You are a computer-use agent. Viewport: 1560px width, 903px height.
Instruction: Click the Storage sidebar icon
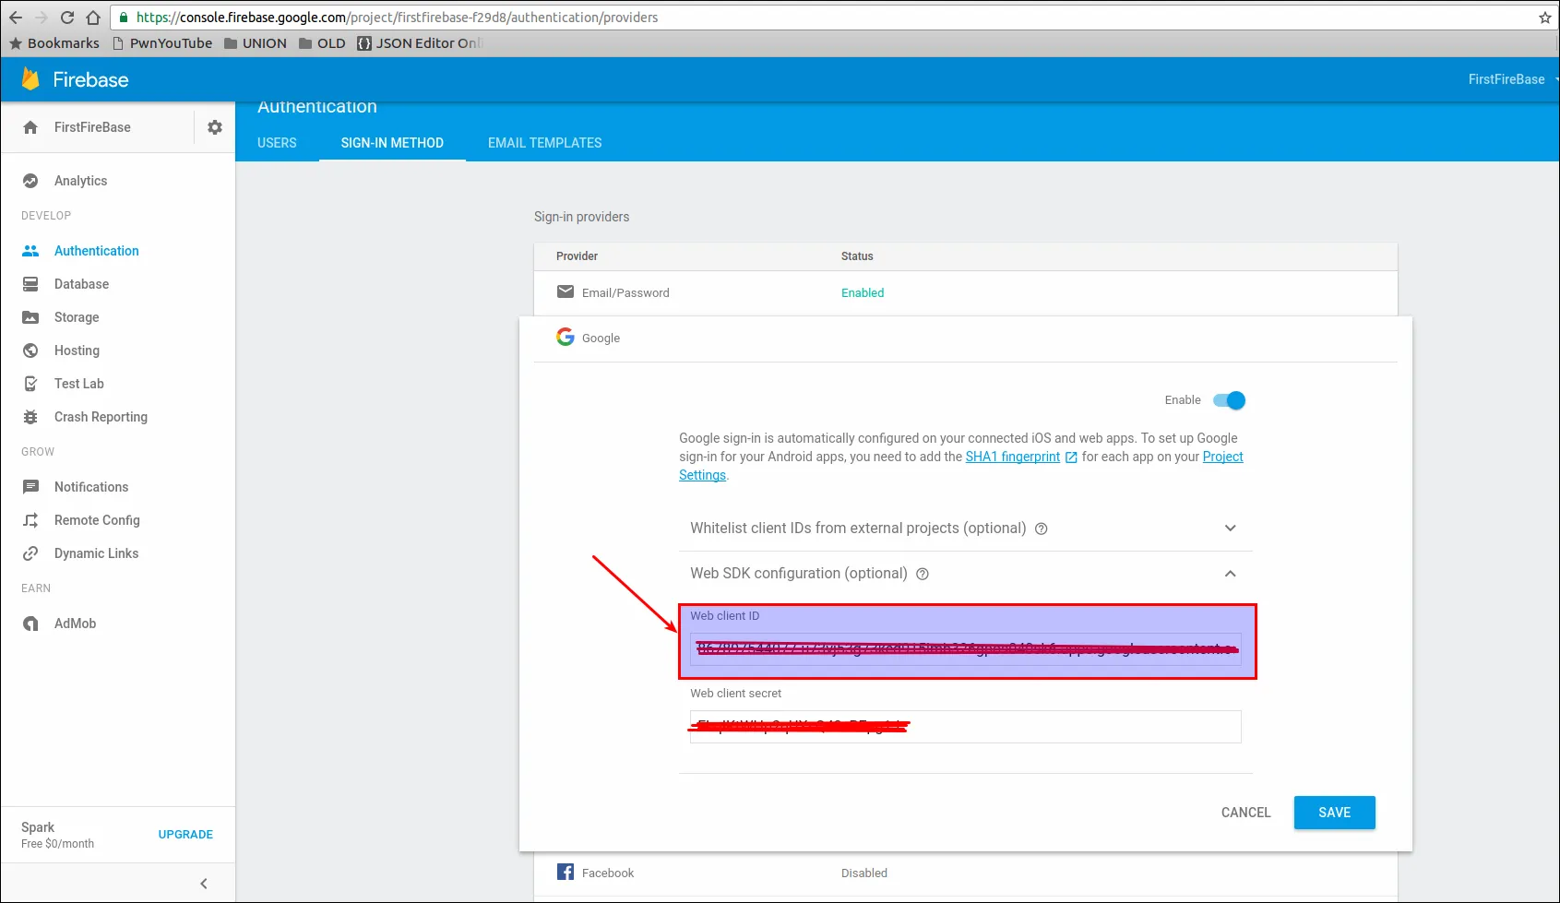(x=30, y=317)
